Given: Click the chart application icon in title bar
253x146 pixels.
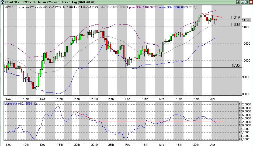Looking at the screenshot, I should coord(2,2).
